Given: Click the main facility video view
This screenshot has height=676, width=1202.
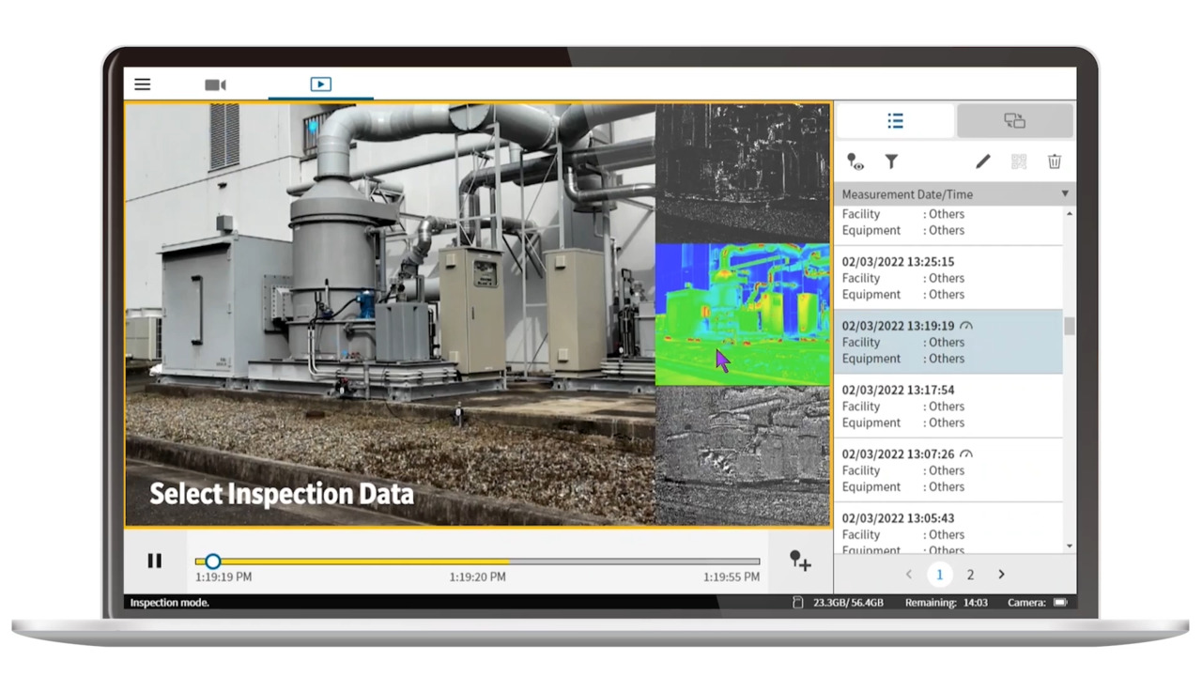Looking at the screenshot, I should point(391,315).
